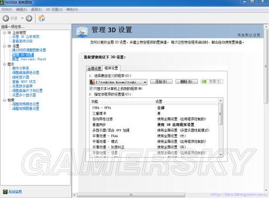Go back using the Back arrow icon
The width and height of the screenshot is (269, 198).
point(6,18)
